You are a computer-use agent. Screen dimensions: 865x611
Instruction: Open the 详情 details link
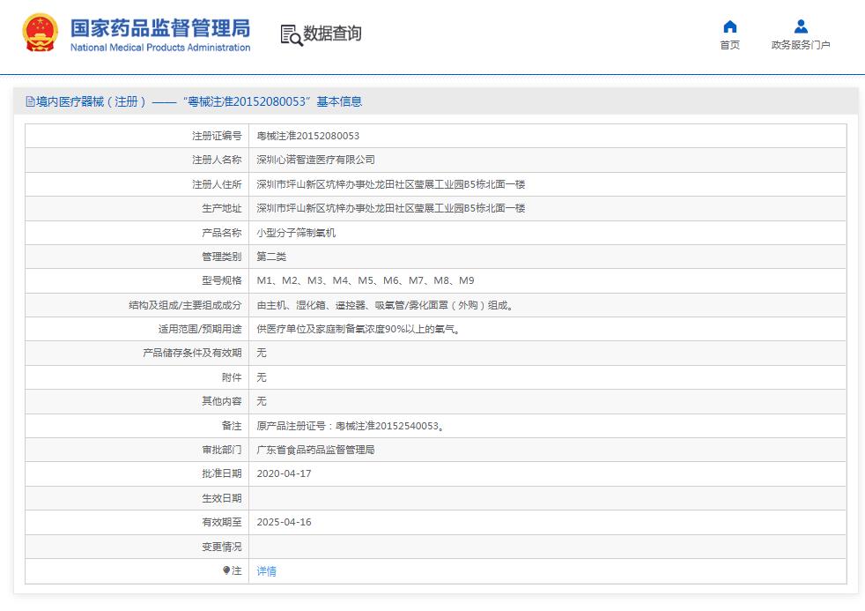(265, 571)
